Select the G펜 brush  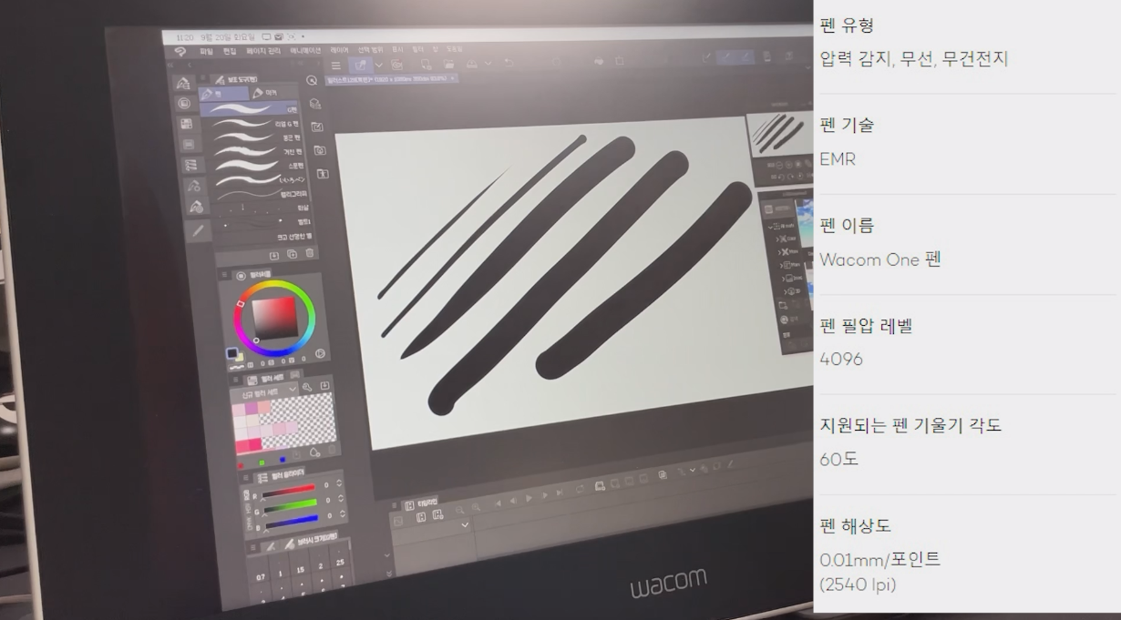pyautogui.click(x=251, y=108)
